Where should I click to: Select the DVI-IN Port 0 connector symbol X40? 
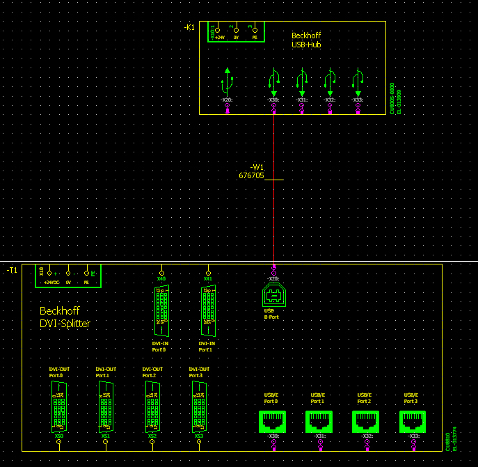(161, 310)
